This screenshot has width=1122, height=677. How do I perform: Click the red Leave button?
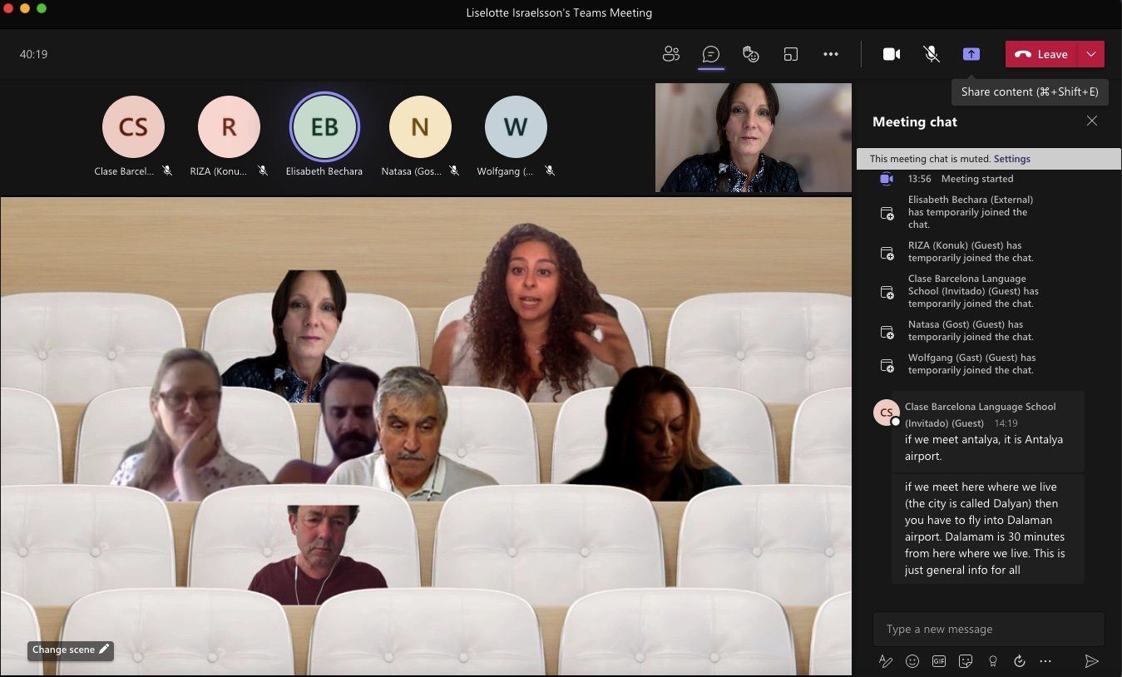point(1042,54)
